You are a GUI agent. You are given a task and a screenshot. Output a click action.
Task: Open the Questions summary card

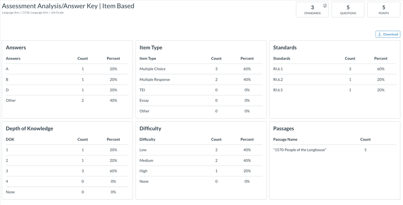tap(348, 10)
